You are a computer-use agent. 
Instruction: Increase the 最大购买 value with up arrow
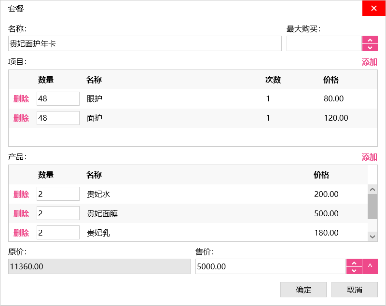[x=370, y=40]
